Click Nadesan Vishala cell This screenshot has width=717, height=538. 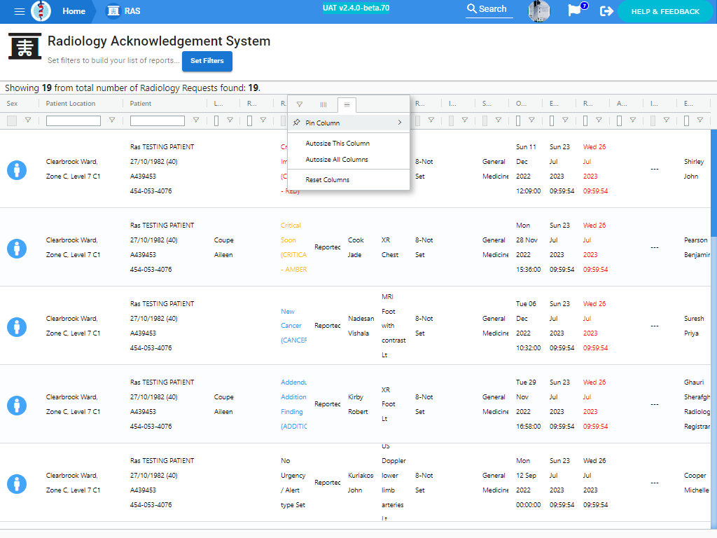click(x=361, y=326)
